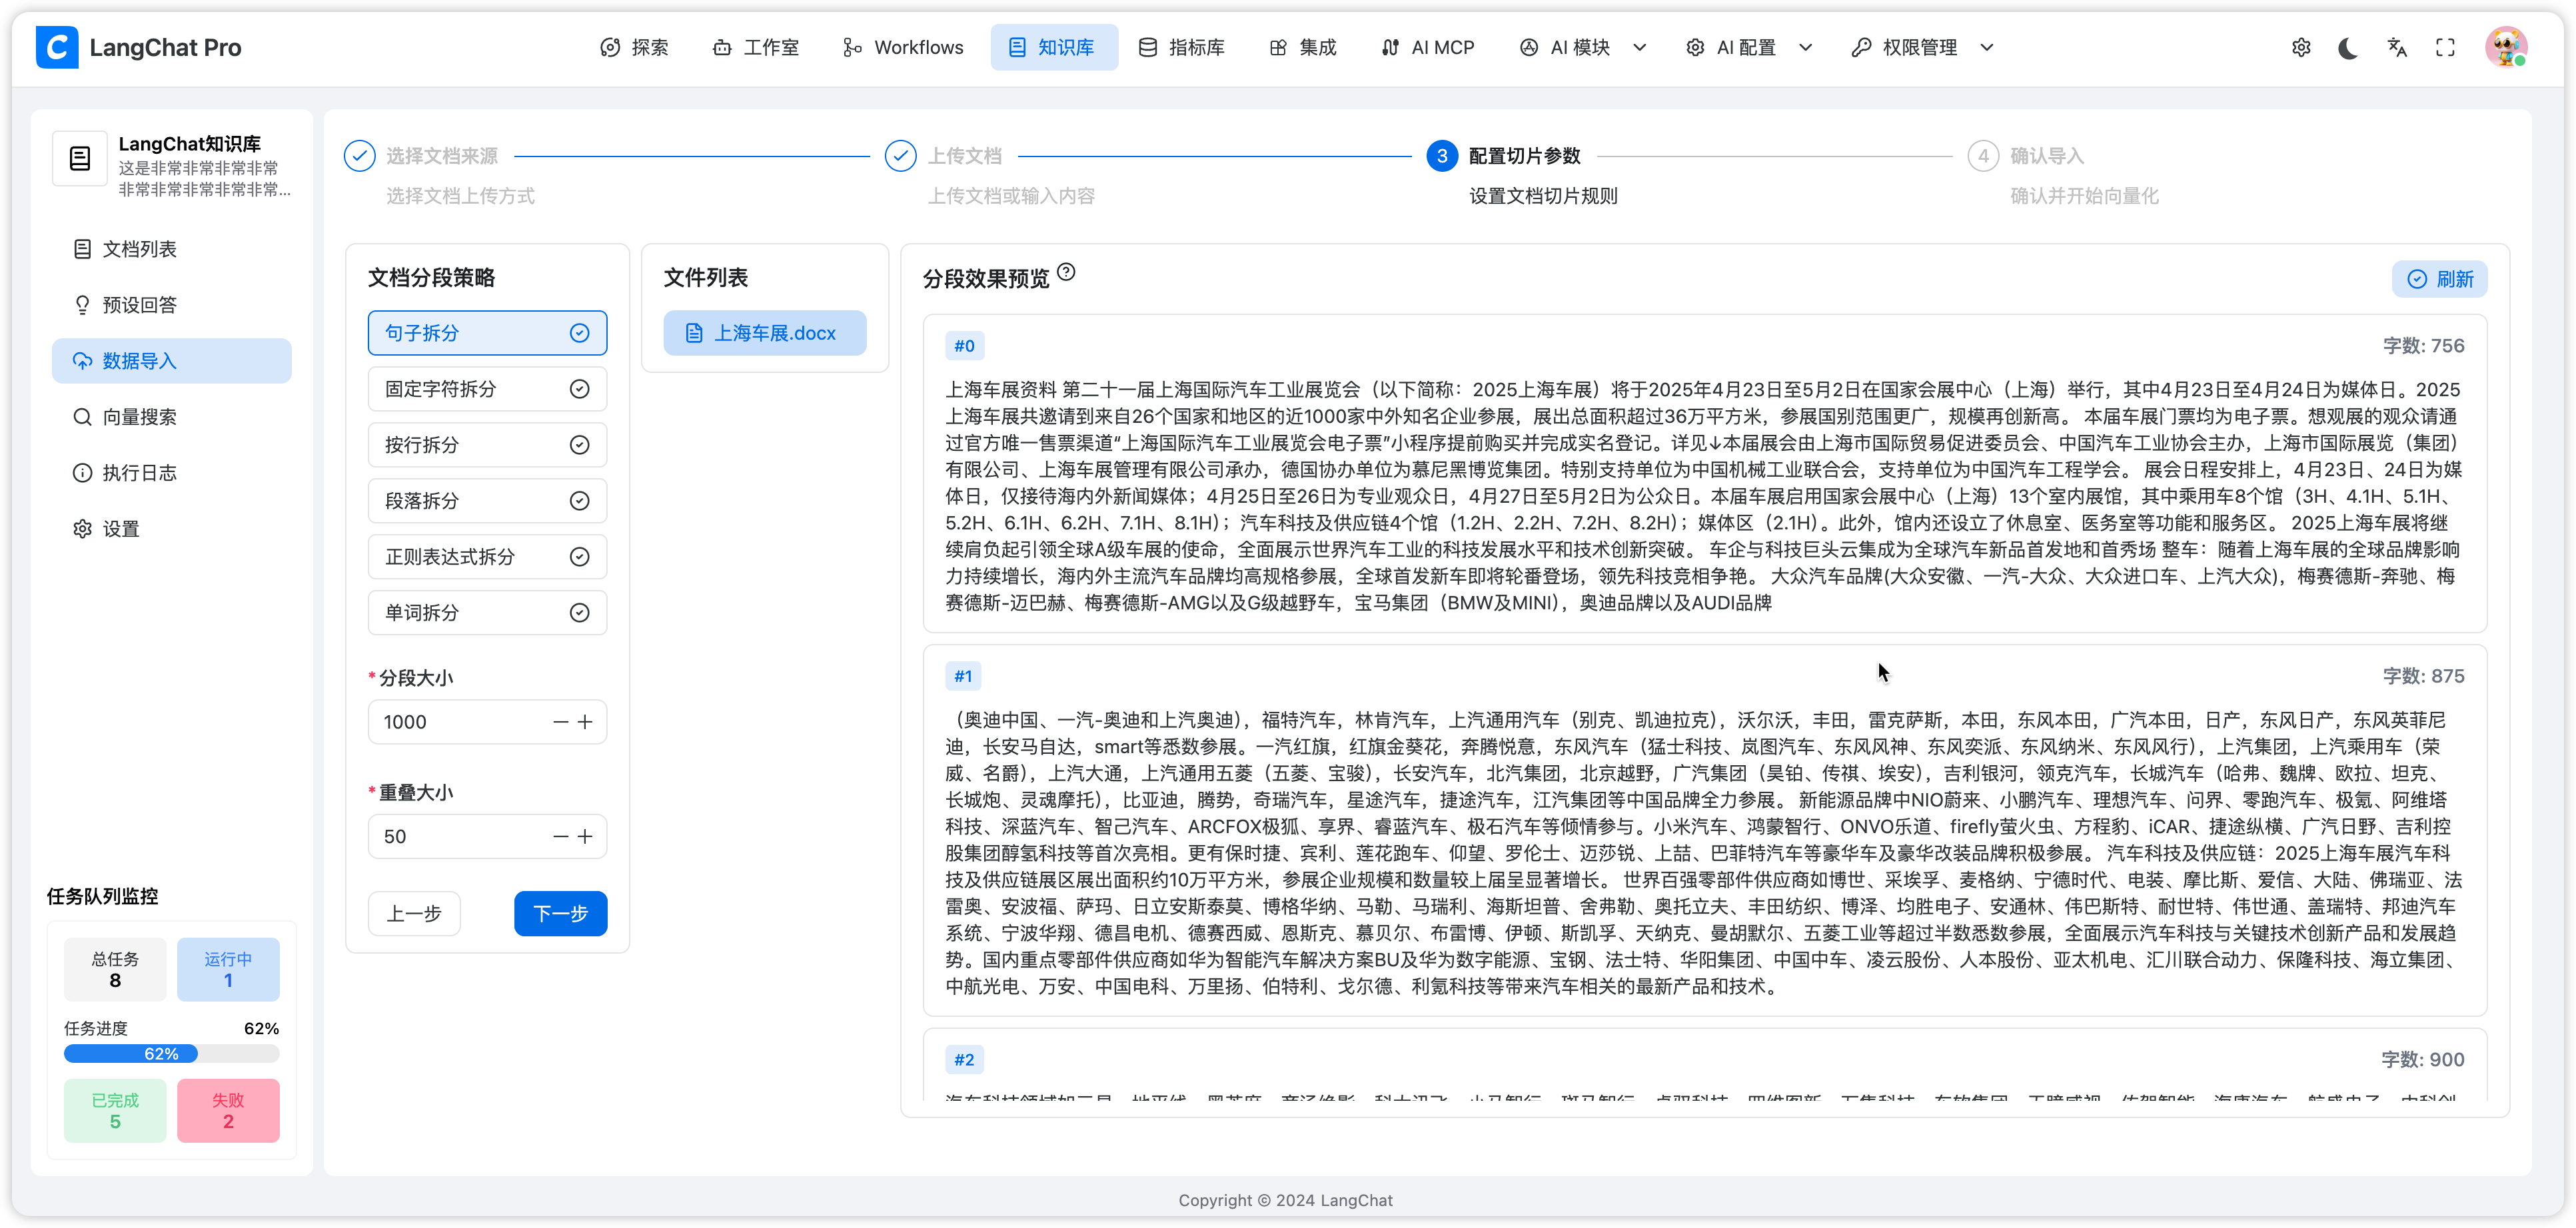Click the 下一步 button
2576x1228 pixels.
(560, 913)
